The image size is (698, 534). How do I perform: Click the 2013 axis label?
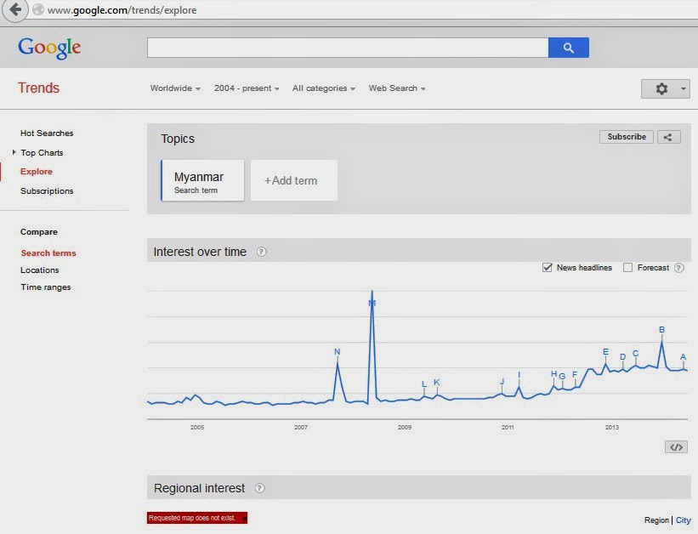click(x=611, y=427)
